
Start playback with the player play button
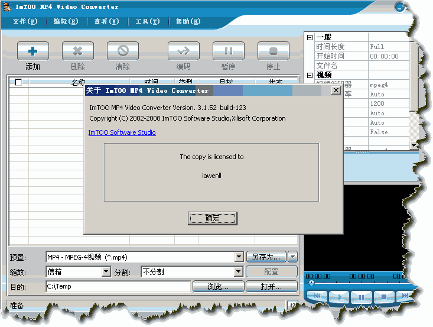[339, 297]
